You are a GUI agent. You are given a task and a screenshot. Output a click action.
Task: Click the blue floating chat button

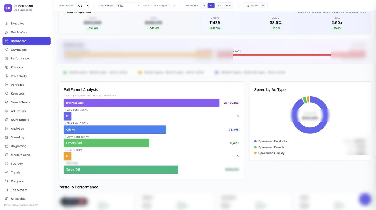[x=365, y=199]
